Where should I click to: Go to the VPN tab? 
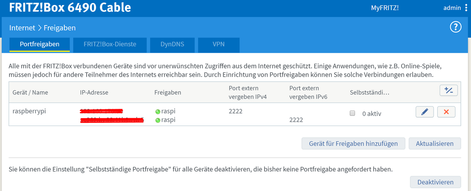coord(219,44)
